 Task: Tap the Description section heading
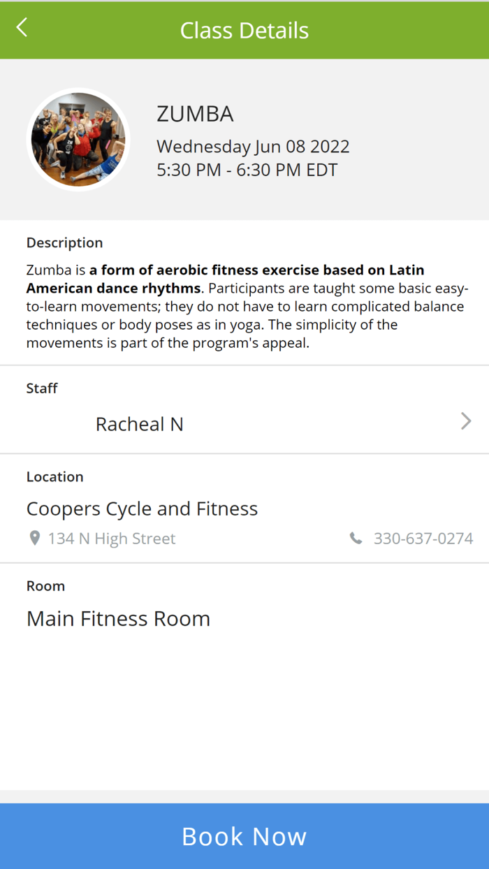[x=64, y=242]
